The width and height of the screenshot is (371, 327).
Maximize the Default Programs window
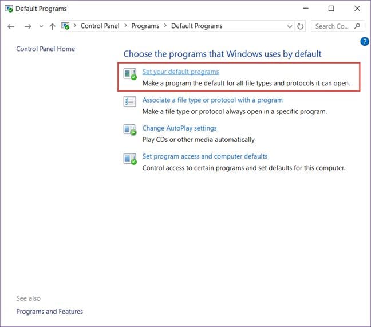point(331,9)
